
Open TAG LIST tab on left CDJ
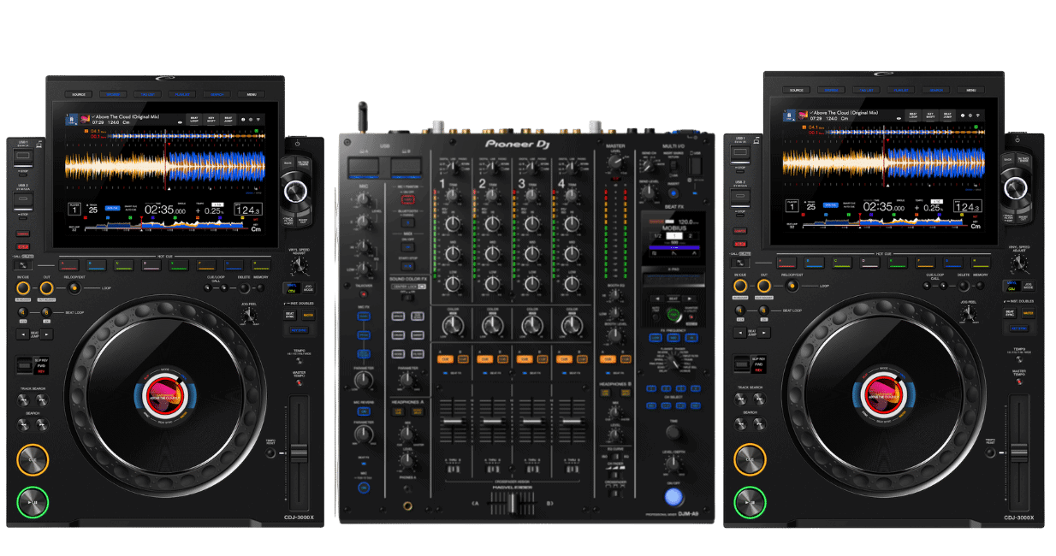pyautogui.click(x=148, y=94)
